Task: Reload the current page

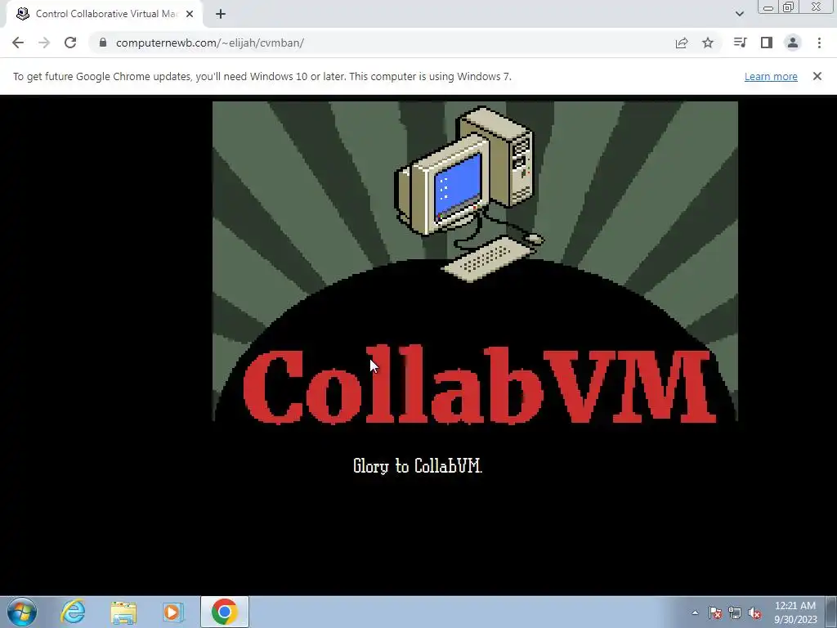Action: (x=70, y=43)
